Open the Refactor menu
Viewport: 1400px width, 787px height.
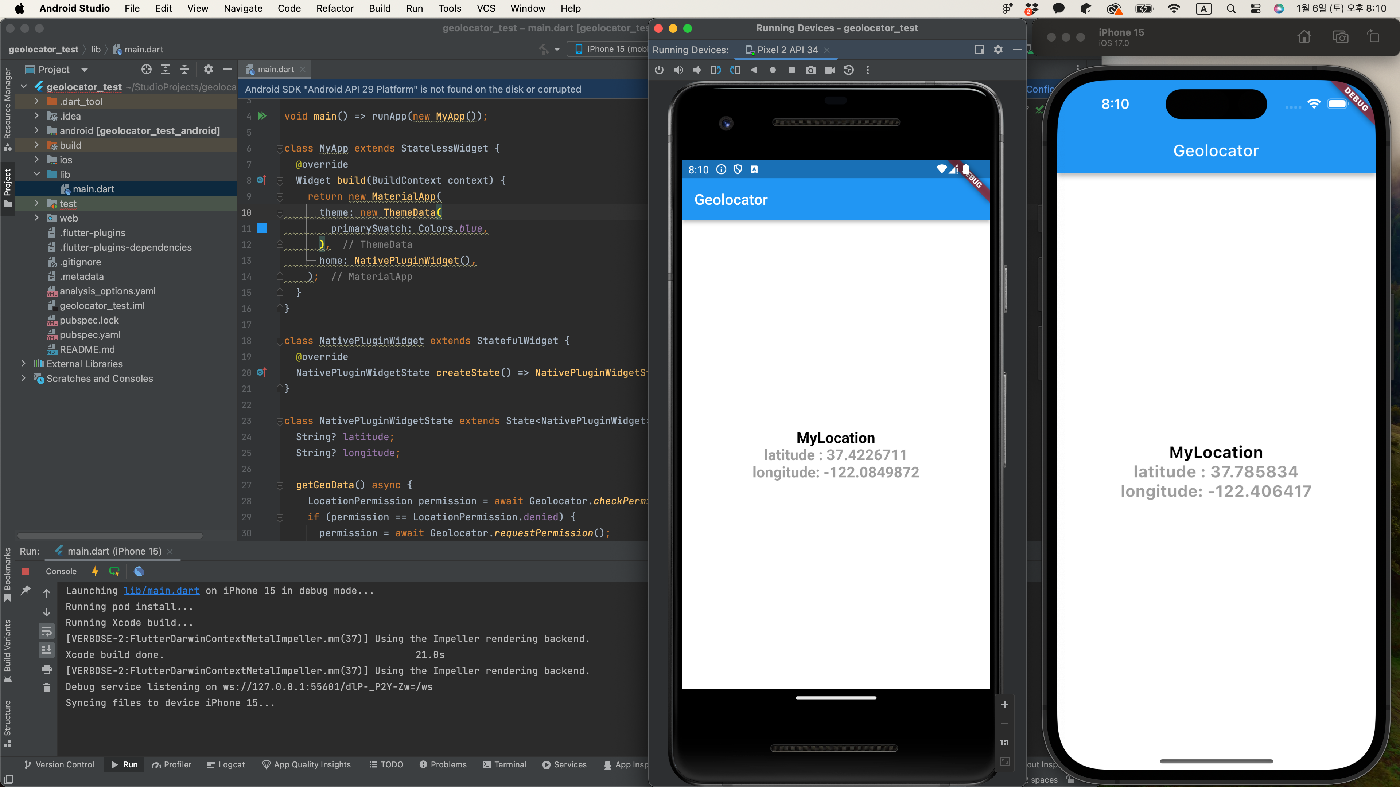pyautogui.click(x=335, y=8)
